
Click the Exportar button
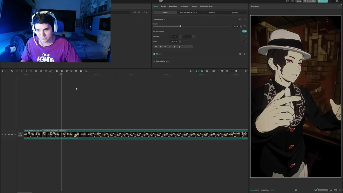323,1
